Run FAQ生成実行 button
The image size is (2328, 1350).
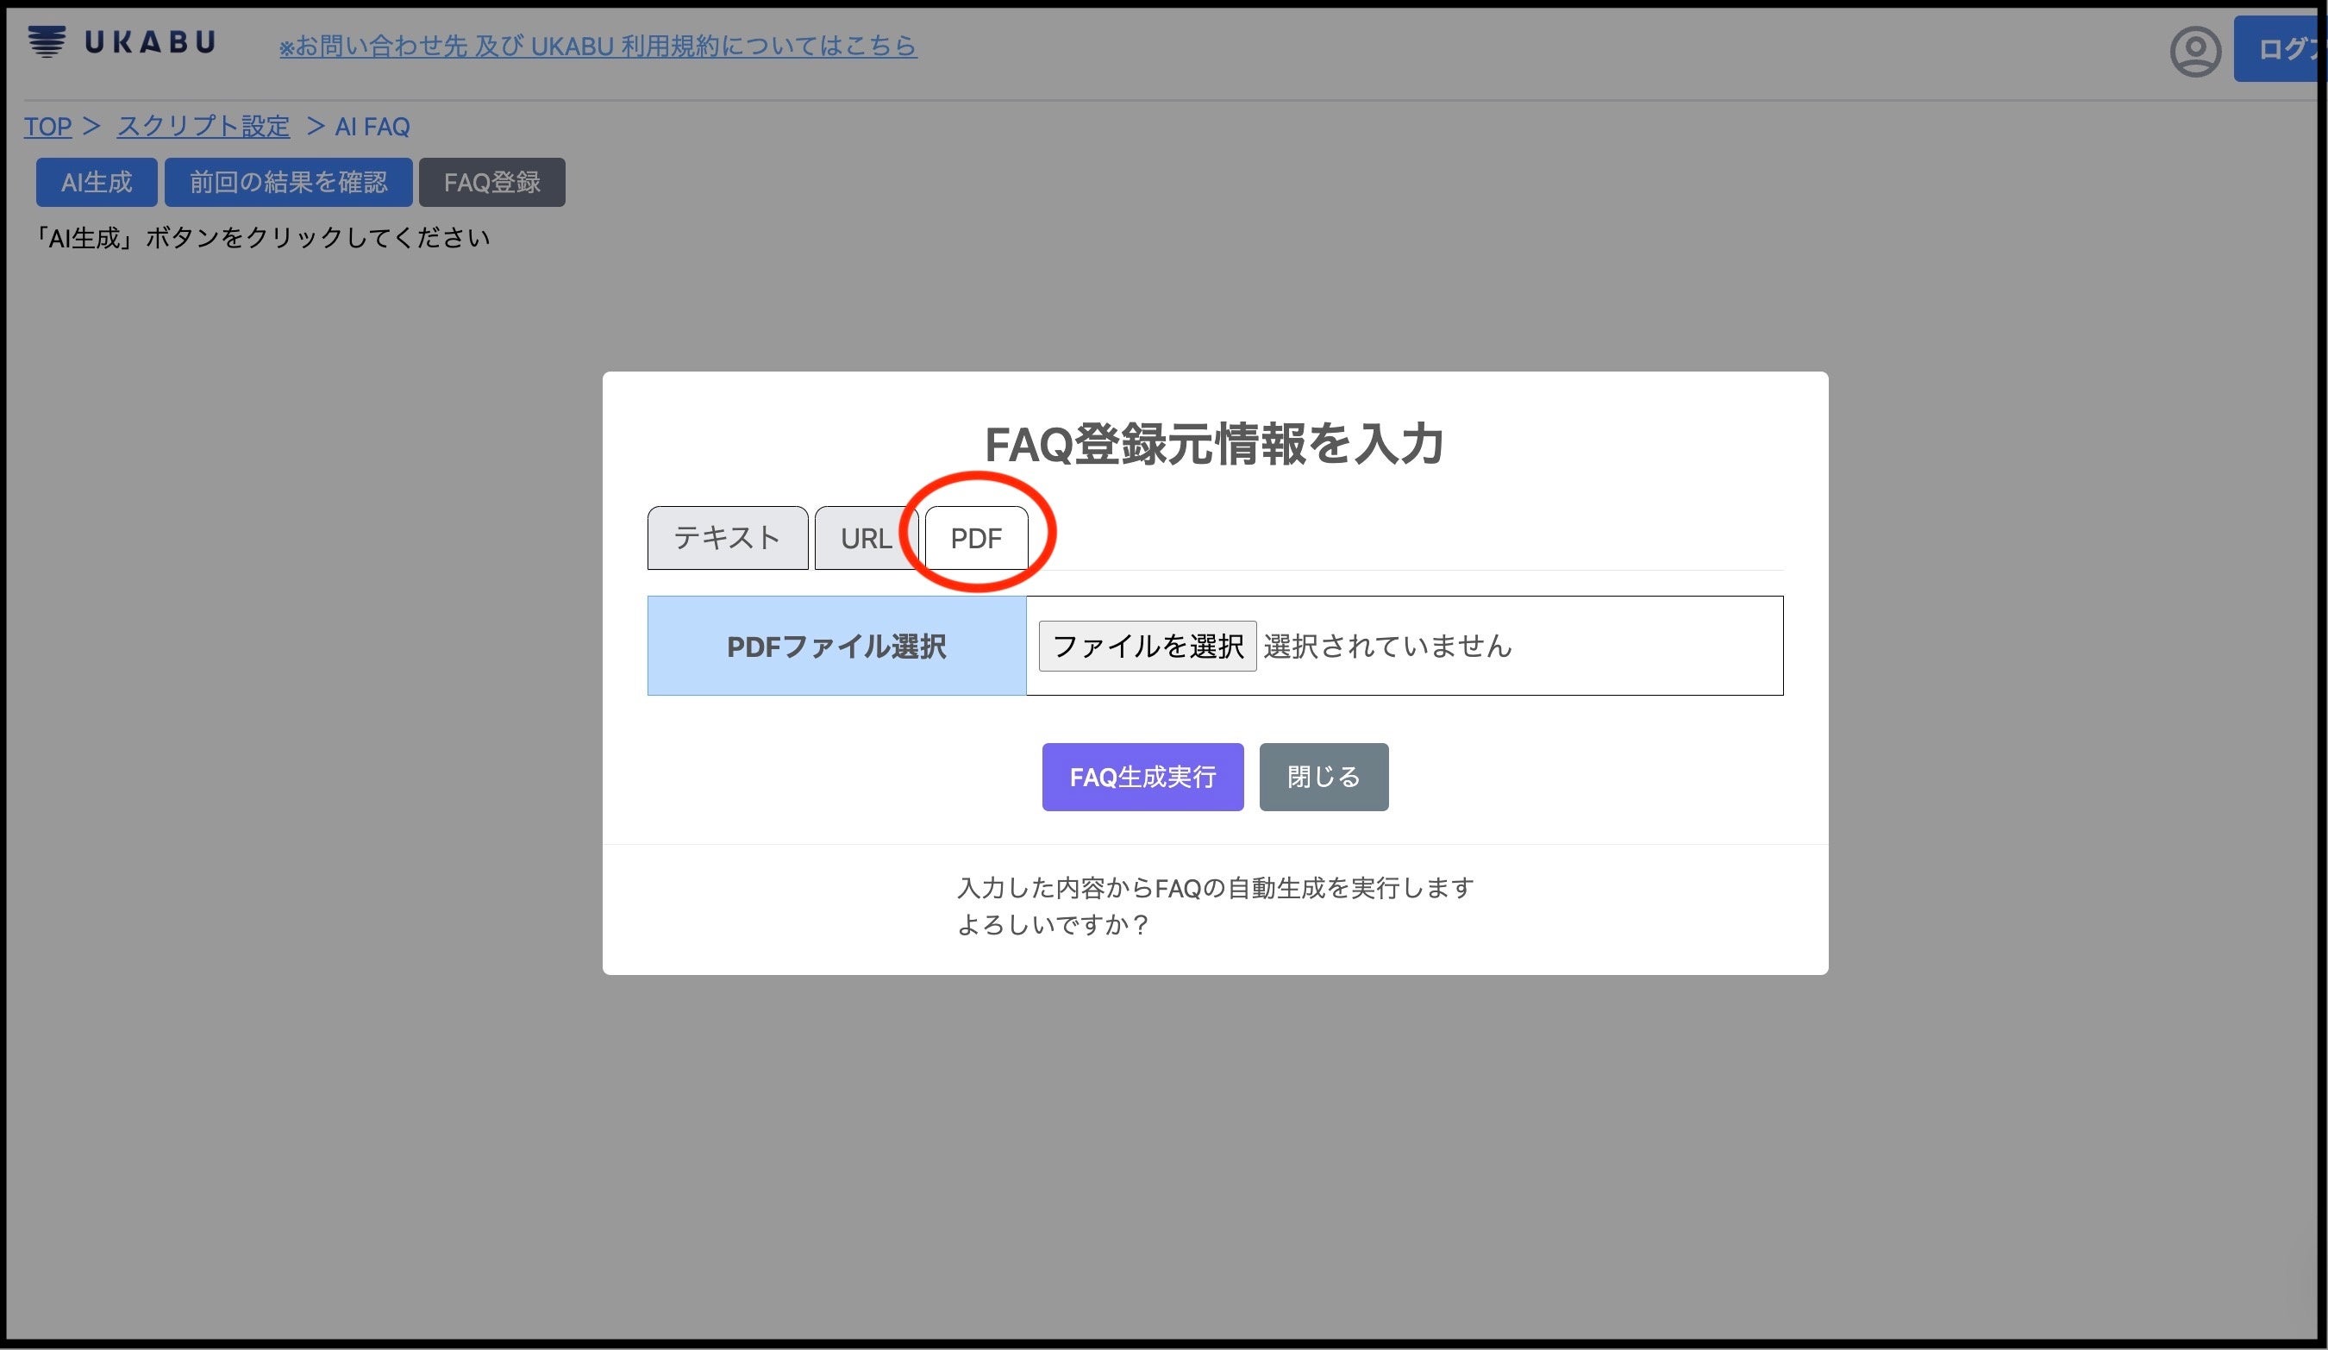click(x=1142, y=777)
